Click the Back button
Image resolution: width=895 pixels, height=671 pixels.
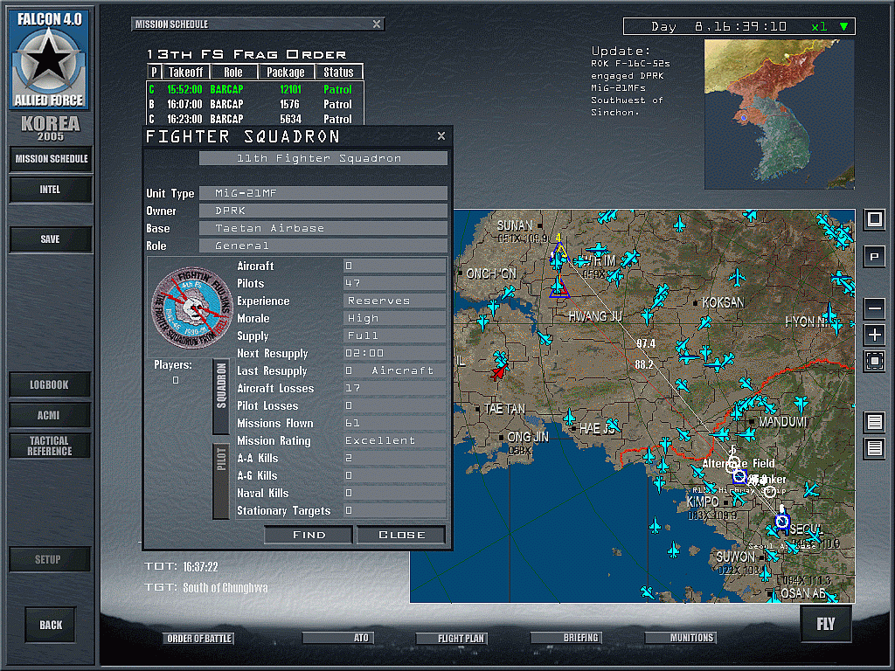(x=50, y=625)
